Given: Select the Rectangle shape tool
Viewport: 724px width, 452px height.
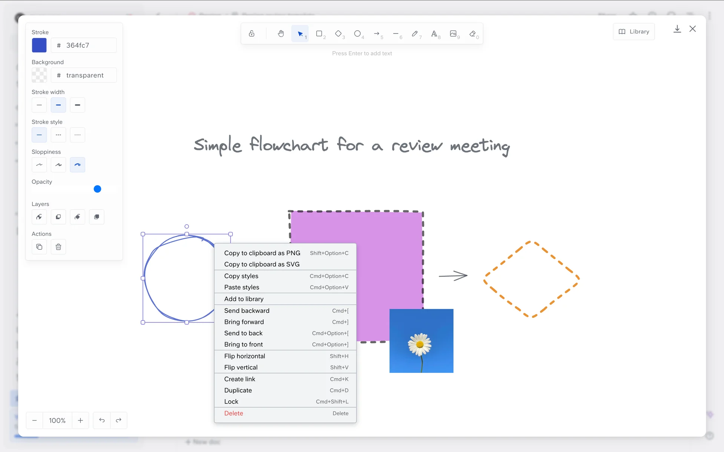Looking at the screenshot, I should click(319, 34).
